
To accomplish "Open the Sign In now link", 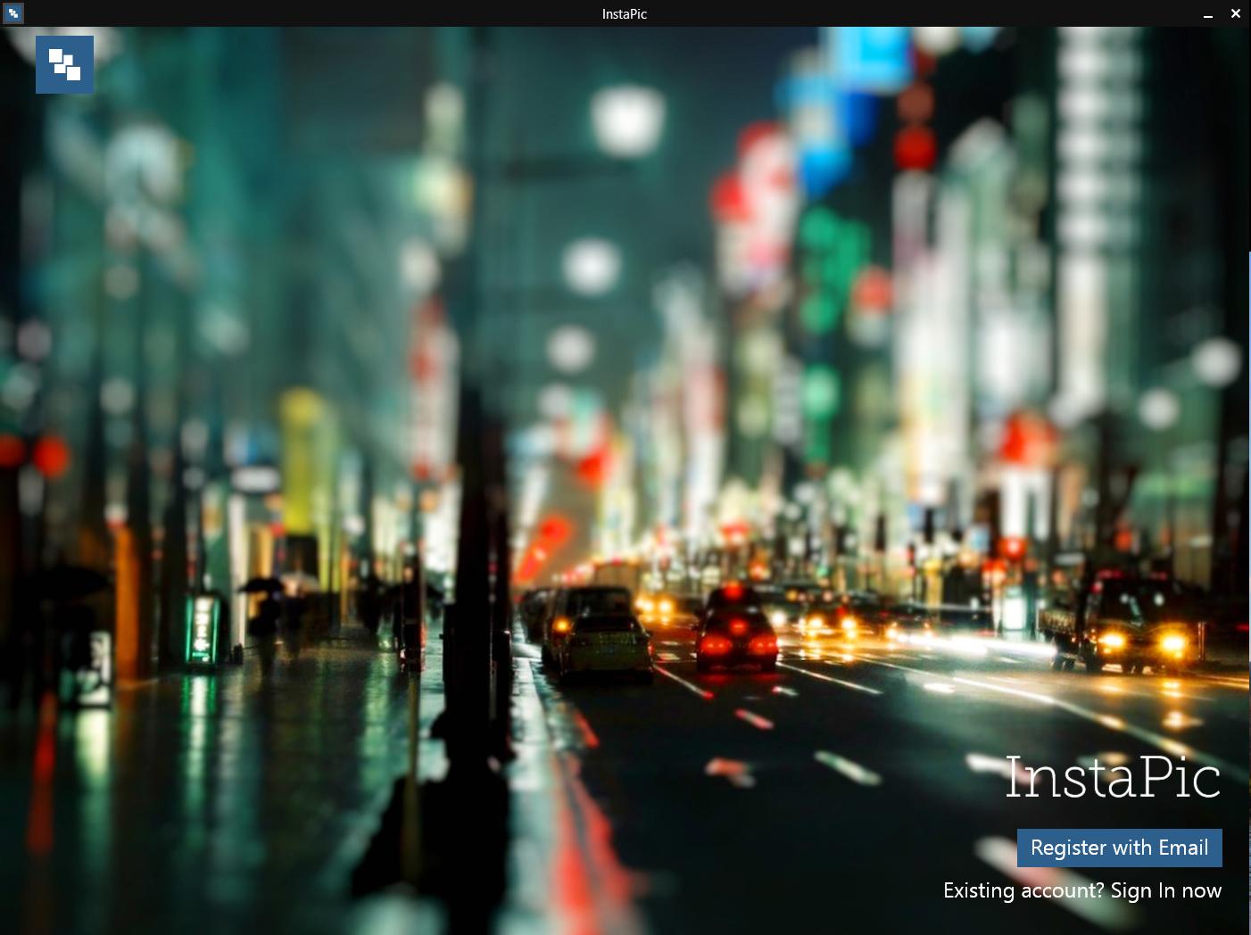I will [1165, 890].
